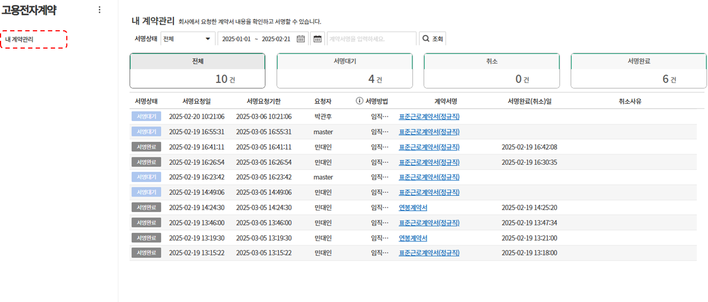This screenshot has height=302, width=708.
Task: Click the info icon next to 서명방법
Action: 359,101
